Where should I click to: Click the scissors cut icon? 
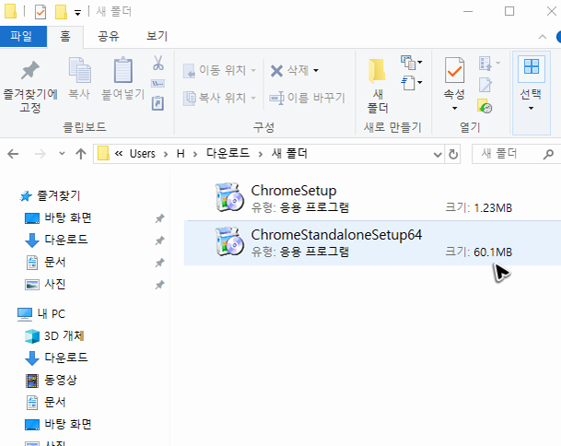(158, 63)
